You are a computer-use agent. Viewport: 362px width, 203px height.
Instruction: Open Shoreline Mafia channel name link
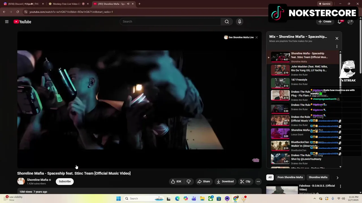coord(37,180)
